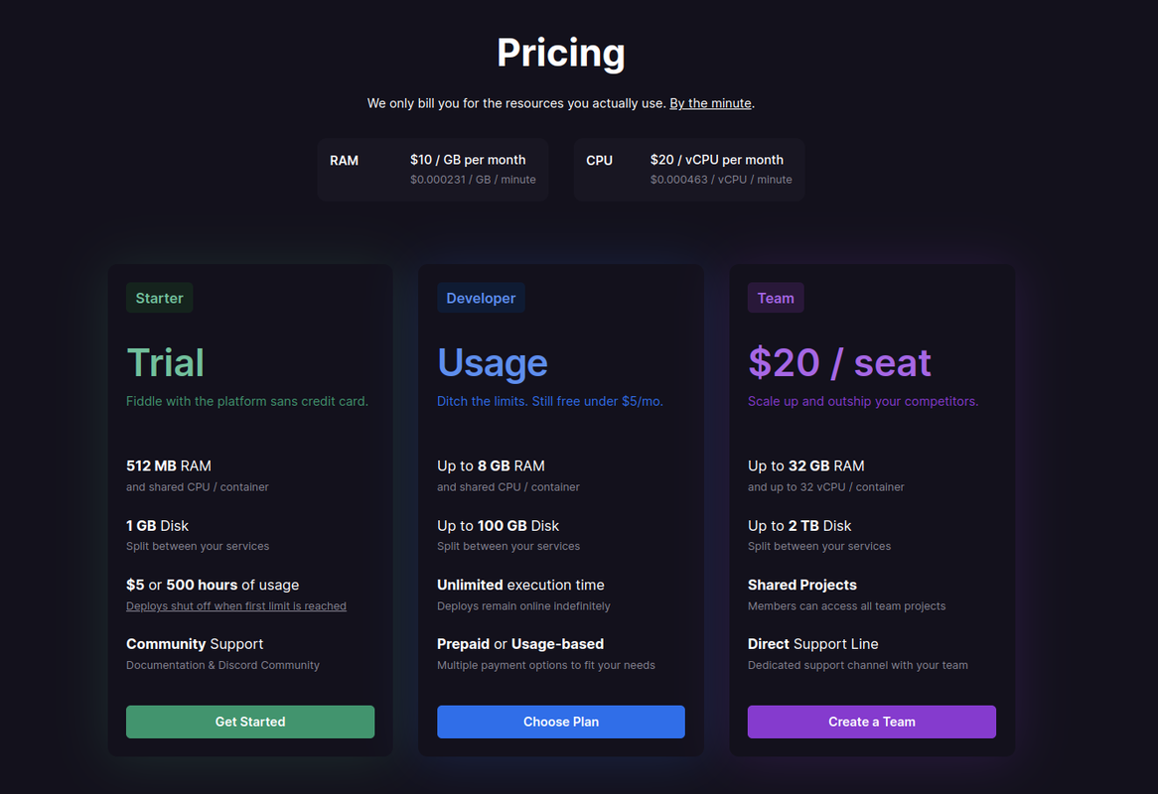Click 'Deploys shut off when first limit' link
Viewport: 1158px width, 794px height.
click(x=236, y=605)
